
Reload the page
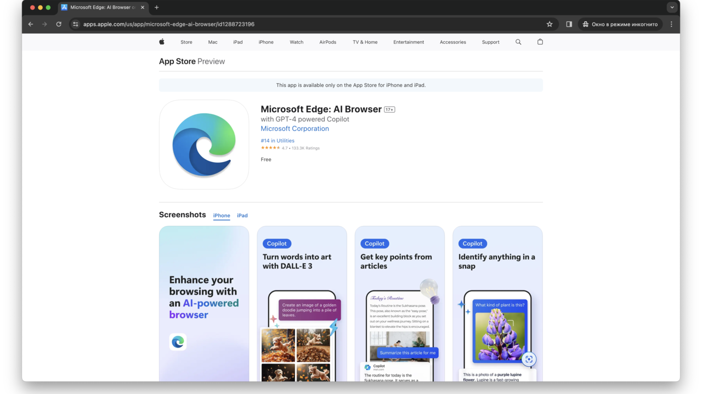59,24
